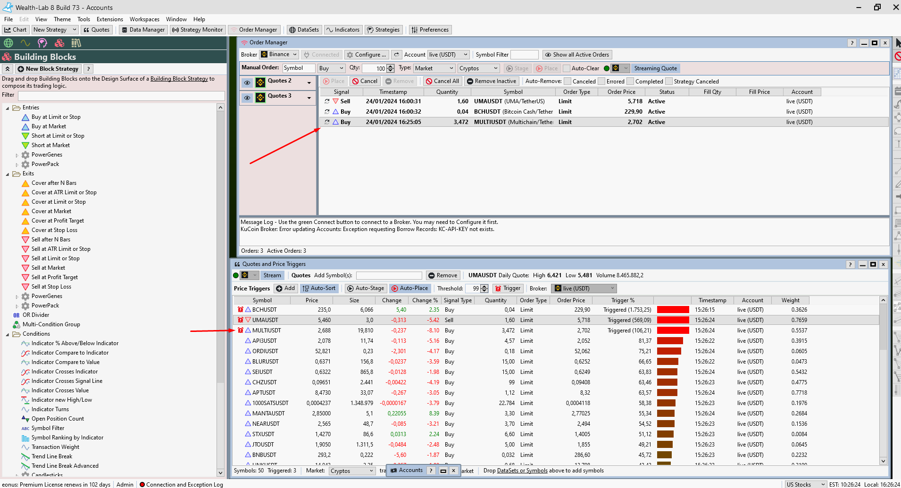
Task: Toggle the Completed auto-remove checkbox
Action: pos(630,81)
